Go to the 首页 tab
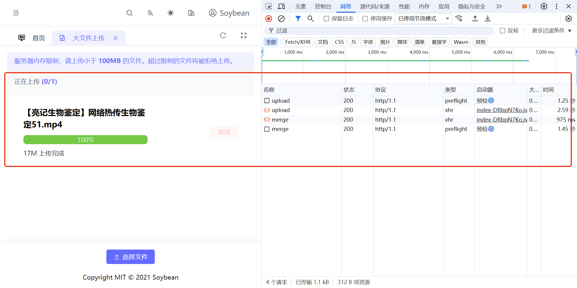 pyautogui.click(x=38, y=38)
